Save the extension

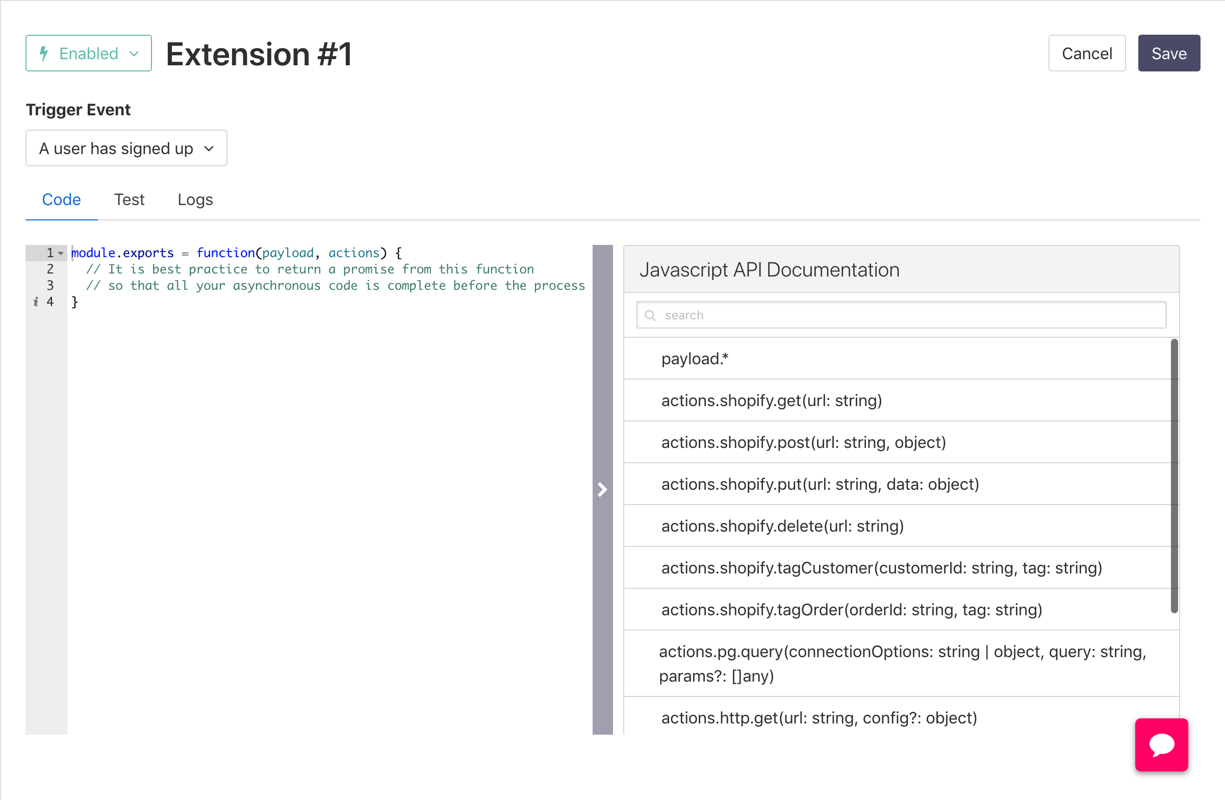point(1168,53)
